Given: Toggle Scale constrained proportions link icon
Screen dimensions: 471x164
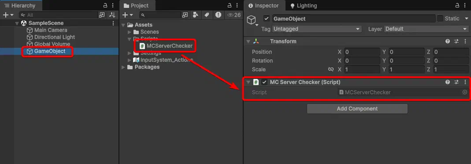Looking at the screenshot, I should click(331, 69).
